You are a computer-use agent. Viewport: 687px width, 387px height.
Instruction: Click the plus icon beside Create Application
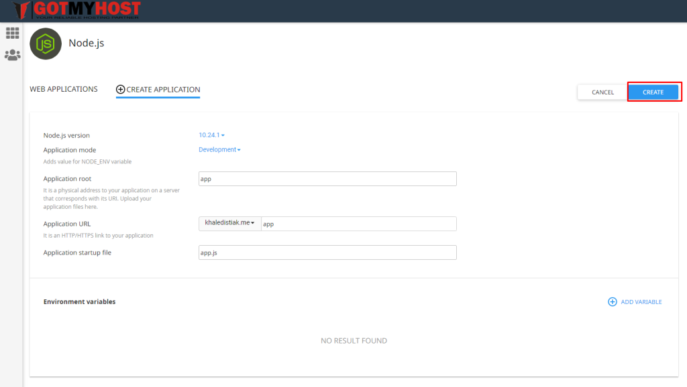[121, 89]
